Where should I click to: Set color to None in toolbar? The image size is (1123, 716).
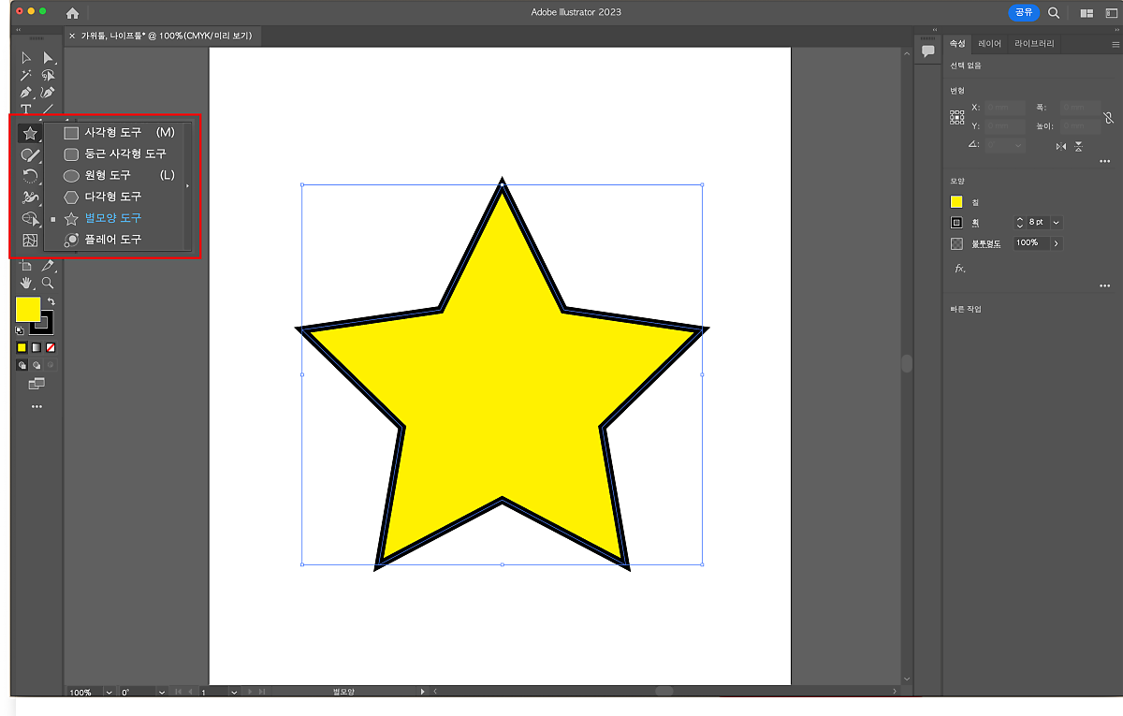[x=51, y=347]
